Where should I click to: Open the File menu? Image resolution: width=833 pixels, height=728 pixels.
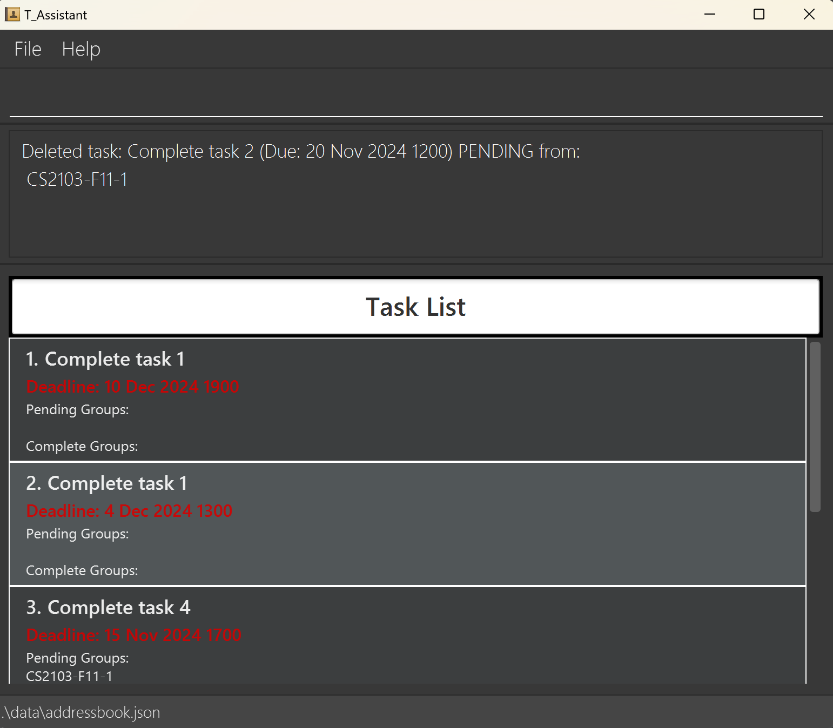(x=28, y=49)
